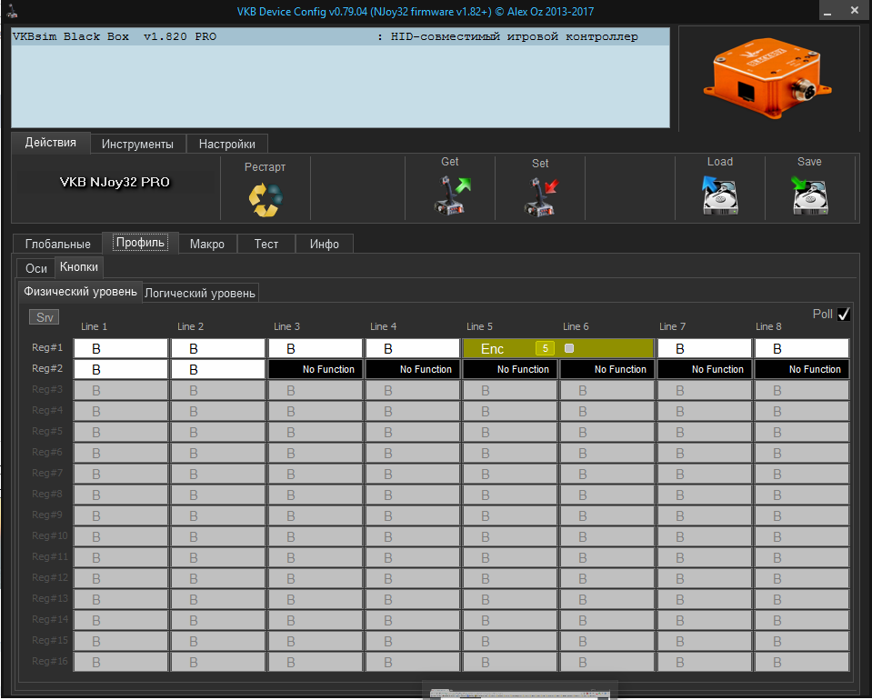
Task: Click the Save hard drive icon
Action: click(x=809, y=195)
